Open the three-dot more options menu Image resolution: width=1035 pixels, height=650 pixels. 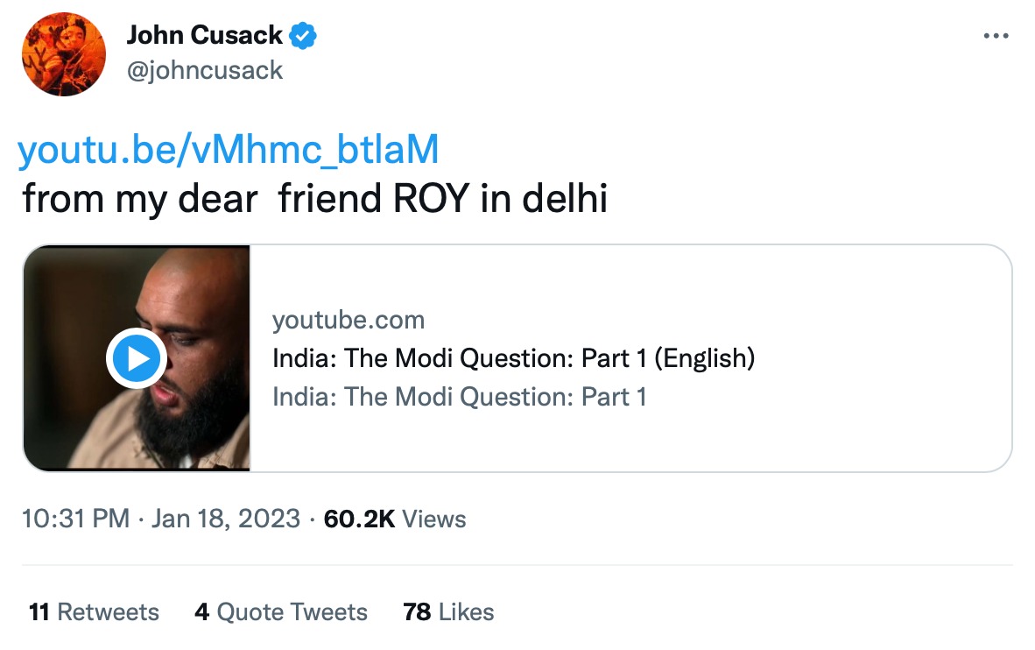click(x=996, y=36)
